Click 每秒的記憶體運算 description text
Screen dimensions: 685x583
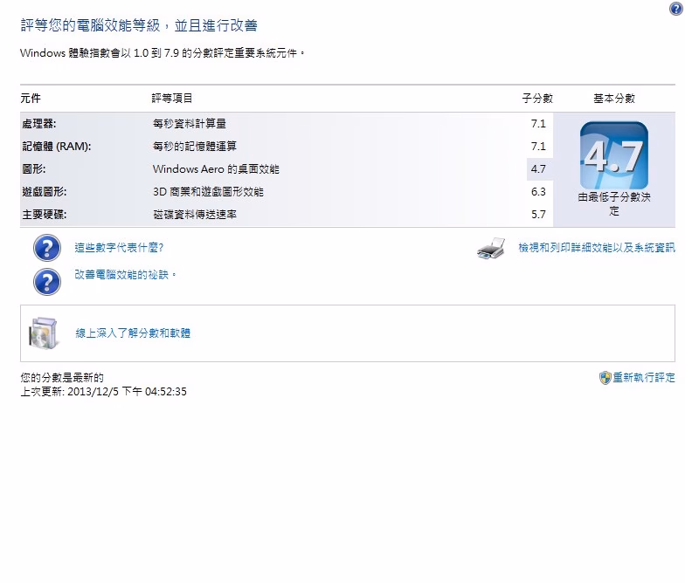coord(194,147)
